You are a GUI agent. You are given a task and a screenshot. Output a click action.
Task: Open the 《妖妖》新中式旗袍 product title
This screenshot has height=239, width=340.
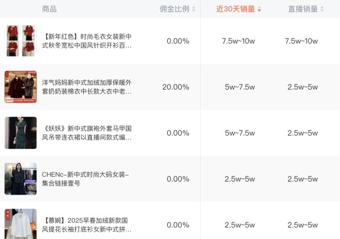tap(87, 133)
